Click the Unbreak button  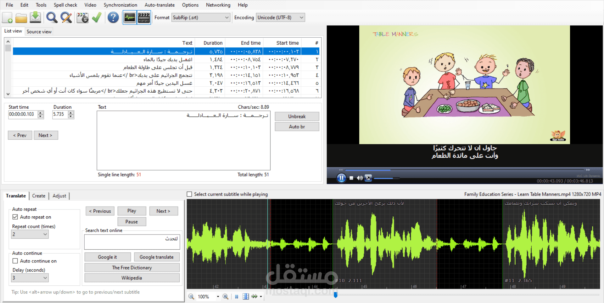tap(297, 116)
